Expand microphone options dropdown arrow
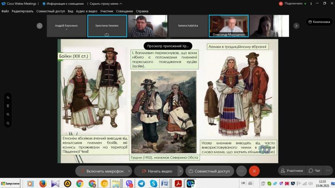 pyautogui.click(x=129, y=171)
